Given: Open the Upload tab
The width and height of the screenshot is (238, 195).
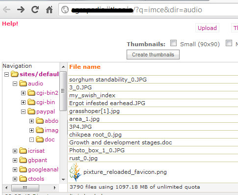Looking at the screenshot, I should click(207, 28).
